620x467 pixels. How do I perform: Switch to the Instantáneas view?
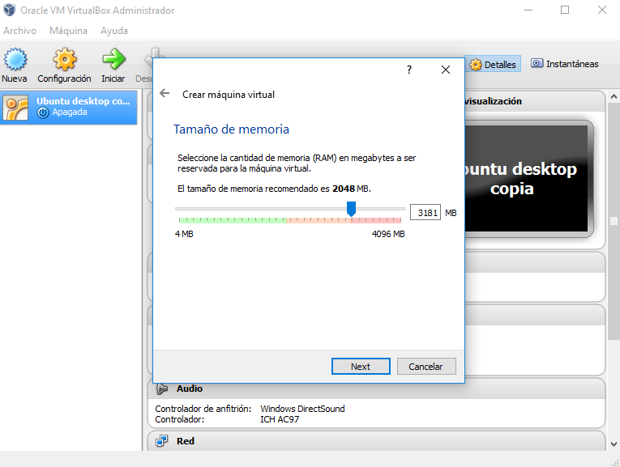coord(564,64)
